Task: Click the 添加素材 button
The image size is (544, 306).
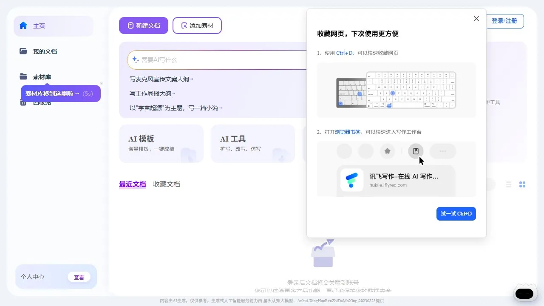Action: point(197,25)
